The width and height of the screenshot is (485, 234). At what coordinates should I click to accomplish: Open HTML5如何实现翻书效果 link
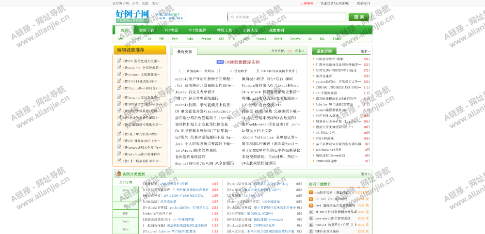[278, 71]
